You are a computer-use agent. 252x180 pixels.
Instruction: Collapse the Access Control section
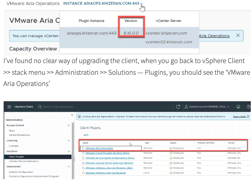click(69, 125)
